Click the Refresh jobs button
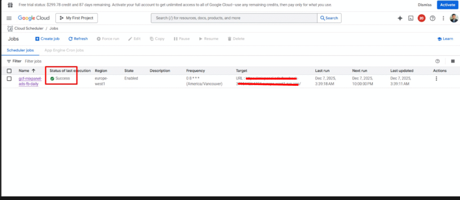 [78, 39]
